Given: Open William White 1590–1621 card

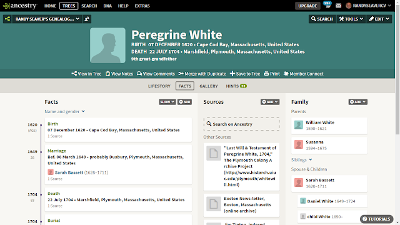Looking at the screenshot, I should click(329, 126).
